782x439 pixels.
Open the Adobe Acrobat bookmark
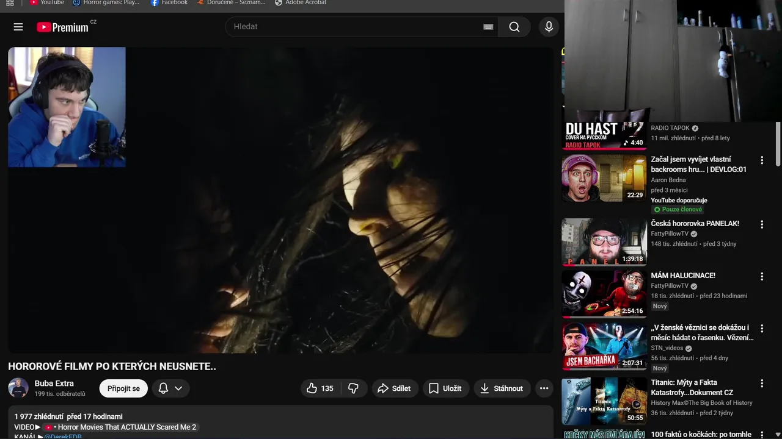click(301, 2)
